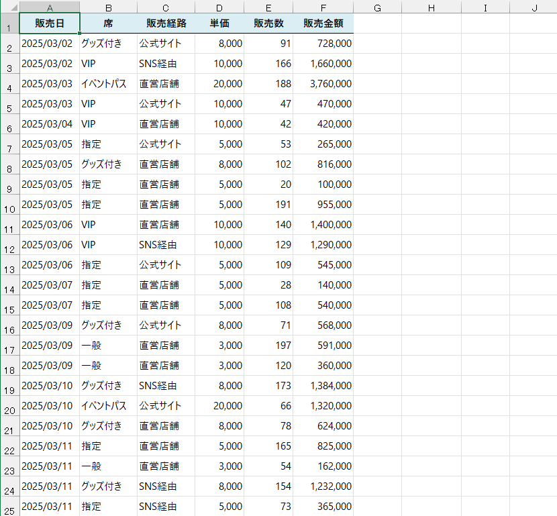Click the 販売日 header cell
This screenshot has width=557, height=516.
click(x=50, y=23)
